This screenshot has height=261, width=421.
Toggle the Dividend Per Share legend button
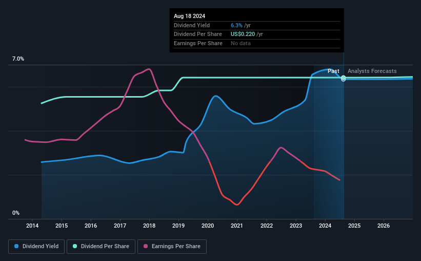click(x=101, y=247)
